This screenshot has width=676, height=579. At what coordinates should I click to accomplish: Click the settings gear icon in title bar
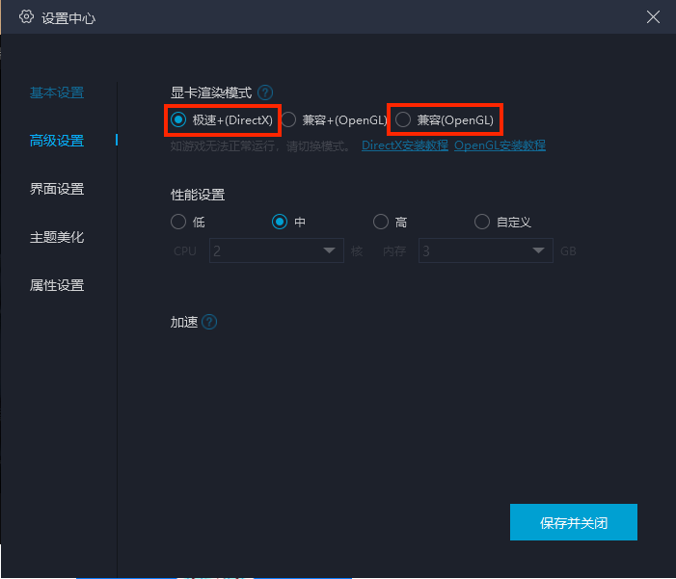click(27, 17)
